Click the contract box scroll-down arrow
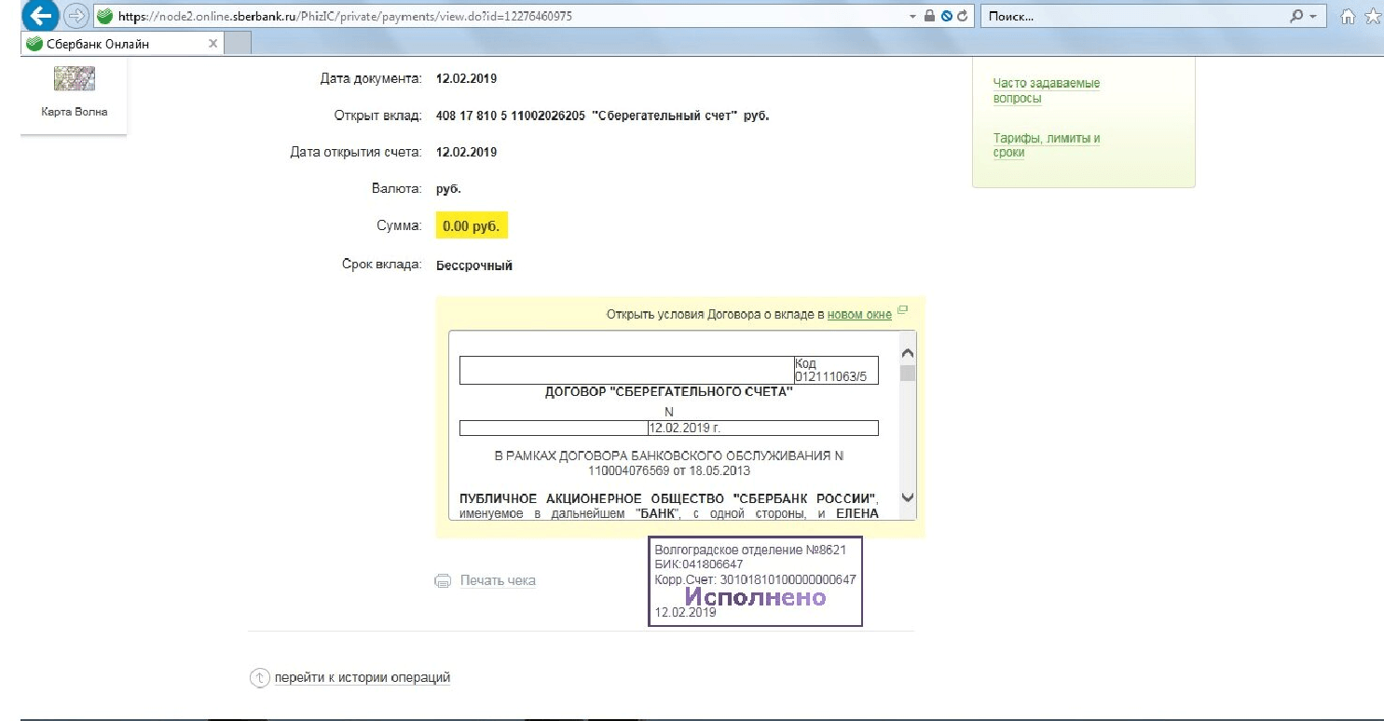 (x=908, y=497)
